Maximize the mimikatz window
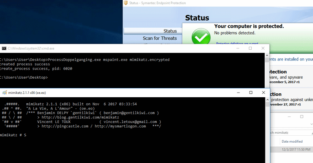 tap(251, 93)
